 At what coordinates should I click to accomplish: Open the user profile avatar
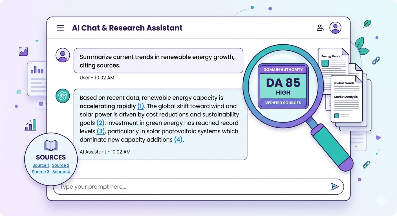[335, 28]
